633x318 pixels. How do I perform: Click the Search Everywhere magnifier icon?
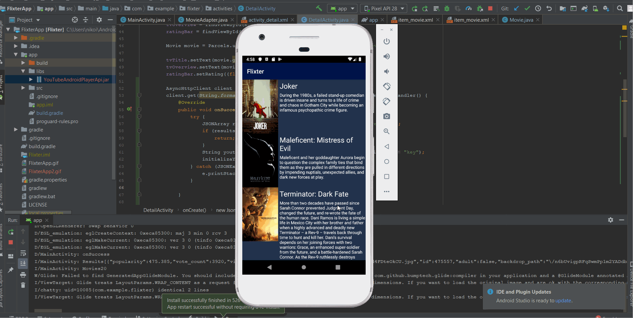620,9
